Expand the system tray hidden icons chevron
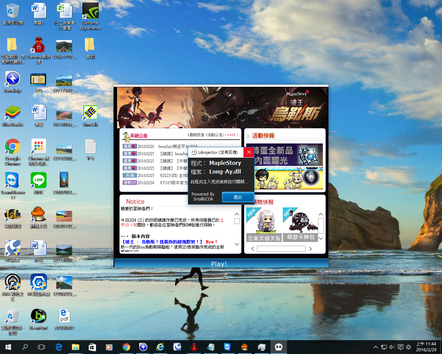The image size is (442, 354). 376,347
